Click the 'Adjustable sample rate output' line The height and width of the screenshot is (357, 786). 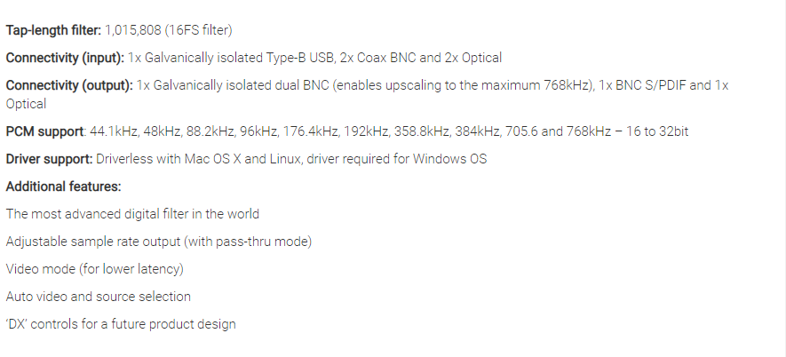tap(159, 242)
